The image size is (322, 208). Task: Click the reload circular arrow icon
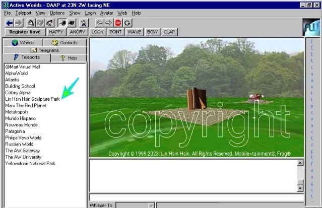(127, 23)
